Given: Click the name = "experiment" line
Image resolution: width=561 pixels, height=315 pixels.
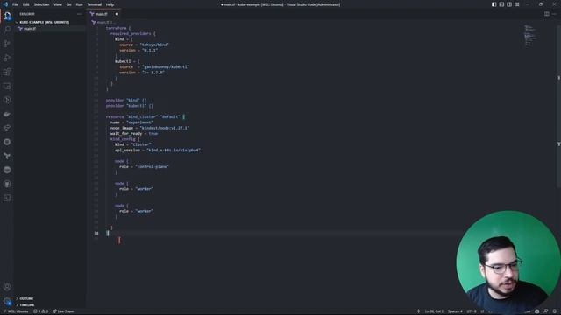Looking at the screenshot, I should tap(131, 122).
